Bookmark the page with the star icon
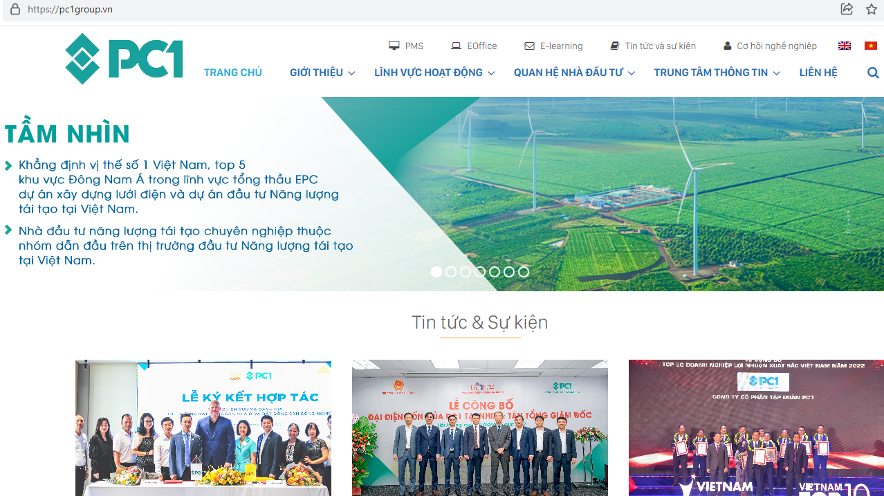The width and height of the screenshot is (884, 496). [x=870, y=10]
